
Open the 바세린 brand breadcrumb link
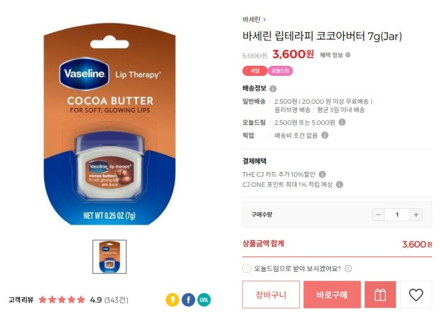point(251,20)
